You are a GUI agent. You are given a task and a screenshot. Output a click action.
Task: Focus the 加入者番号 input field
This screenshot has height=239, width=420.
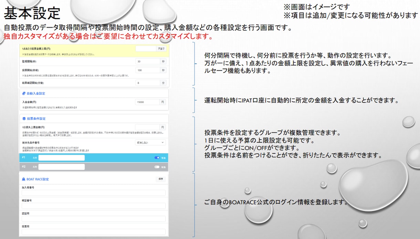[94, 193]
